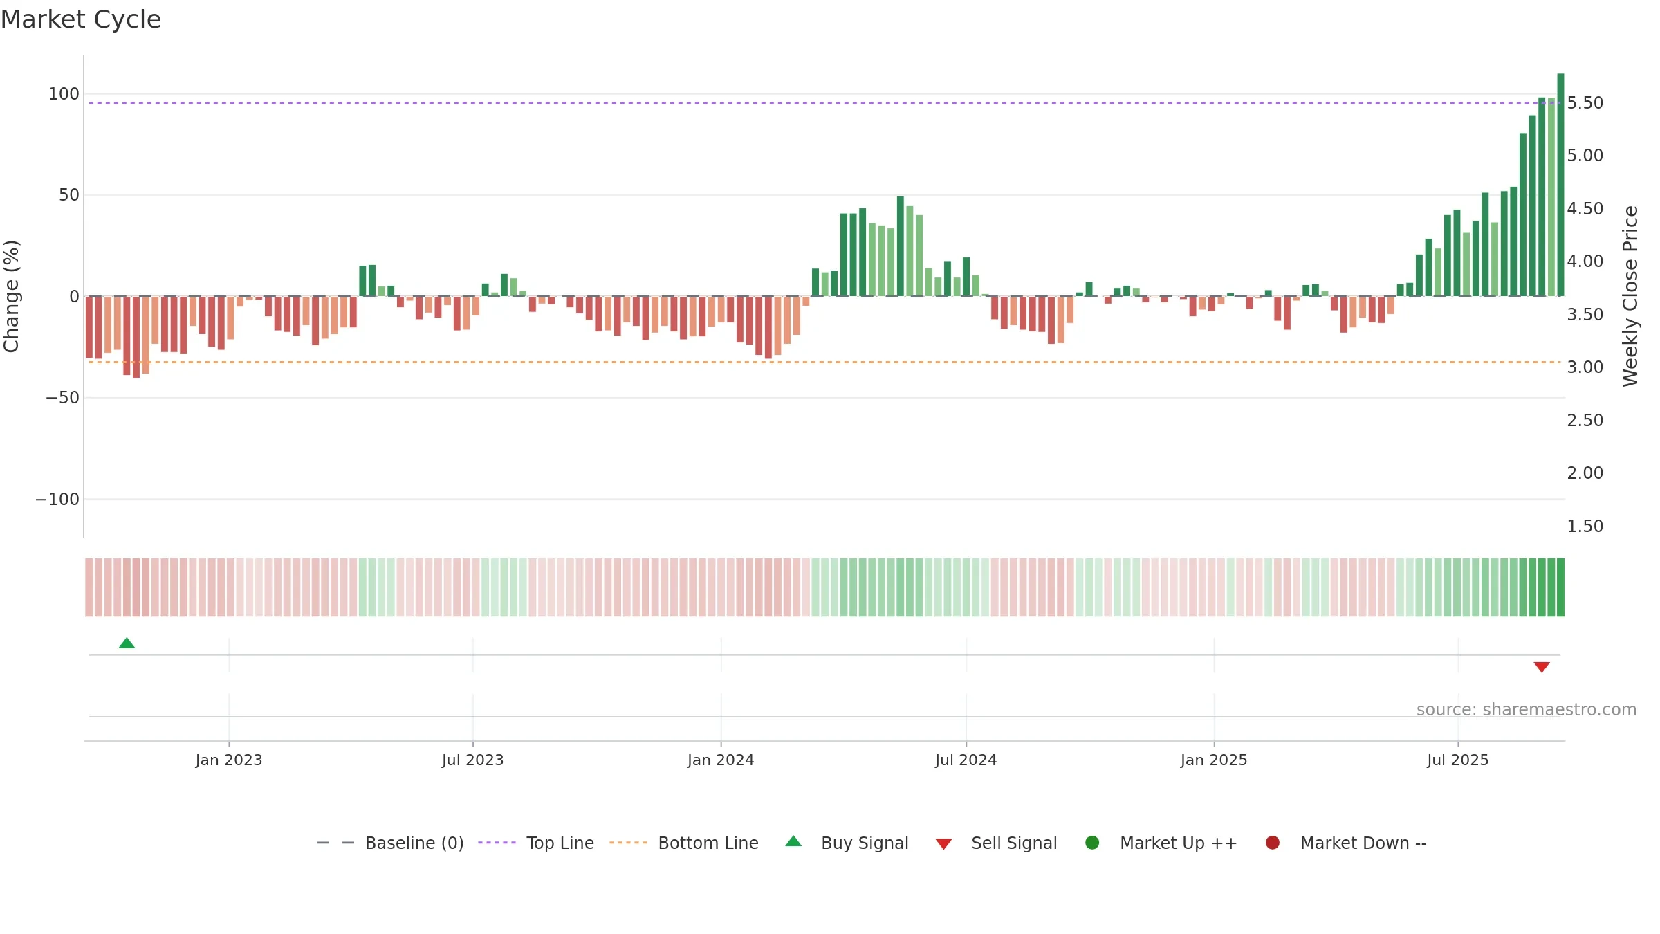Click the −100 tick on left axis
Screen dimensions: 1660x934
click(57, 500)
